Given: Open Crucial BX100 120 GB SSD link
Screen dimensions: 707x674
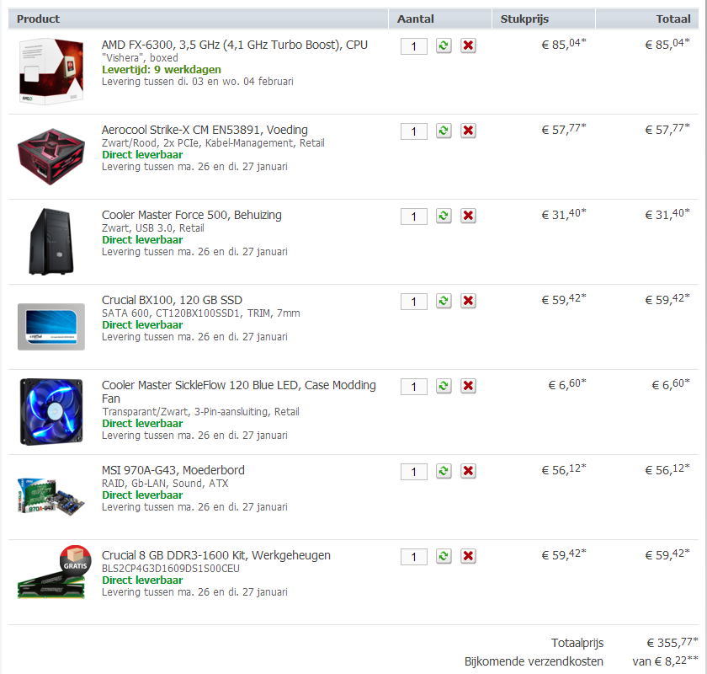Looking at the screenshot, I should 172,300.
